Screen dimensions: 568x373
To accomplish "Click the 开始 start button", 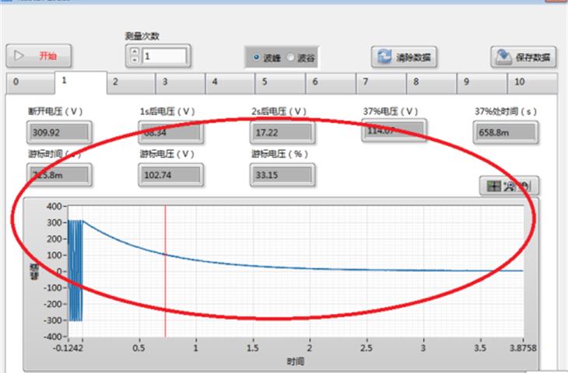I will [40, 56].
